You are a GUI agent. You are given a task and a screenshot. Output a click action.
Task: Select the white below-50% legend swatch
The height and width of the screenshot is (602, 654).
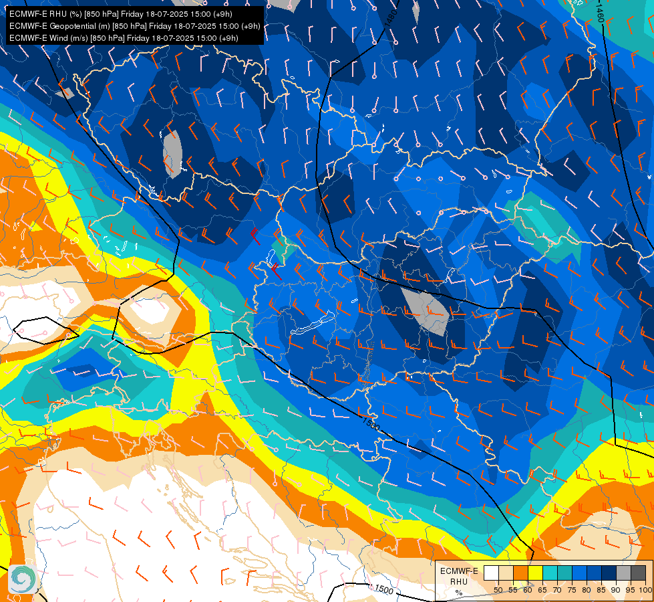click(x=491, y=573)
